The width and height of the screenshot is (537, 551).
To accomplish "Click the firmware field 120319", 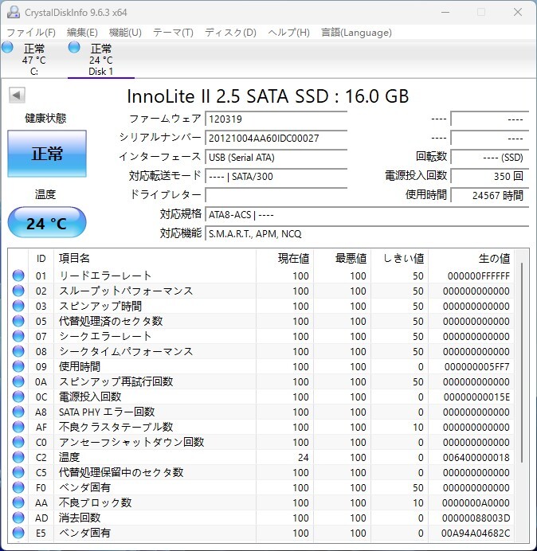I will tap(276, 119).
